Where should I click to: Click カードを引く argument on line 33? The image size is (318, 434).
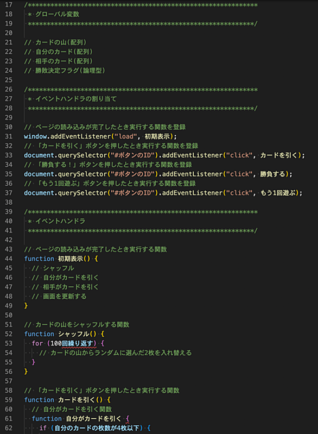pos(279,155)
